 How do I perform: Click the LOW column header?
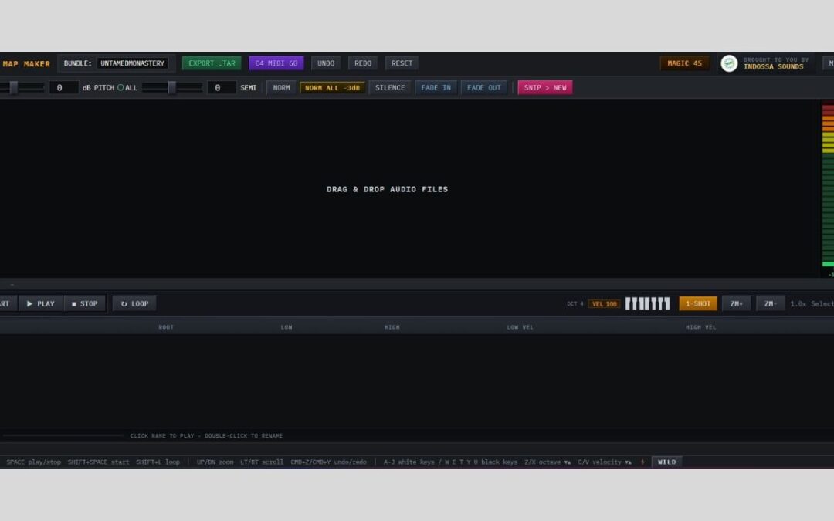(x=286, y=327)
